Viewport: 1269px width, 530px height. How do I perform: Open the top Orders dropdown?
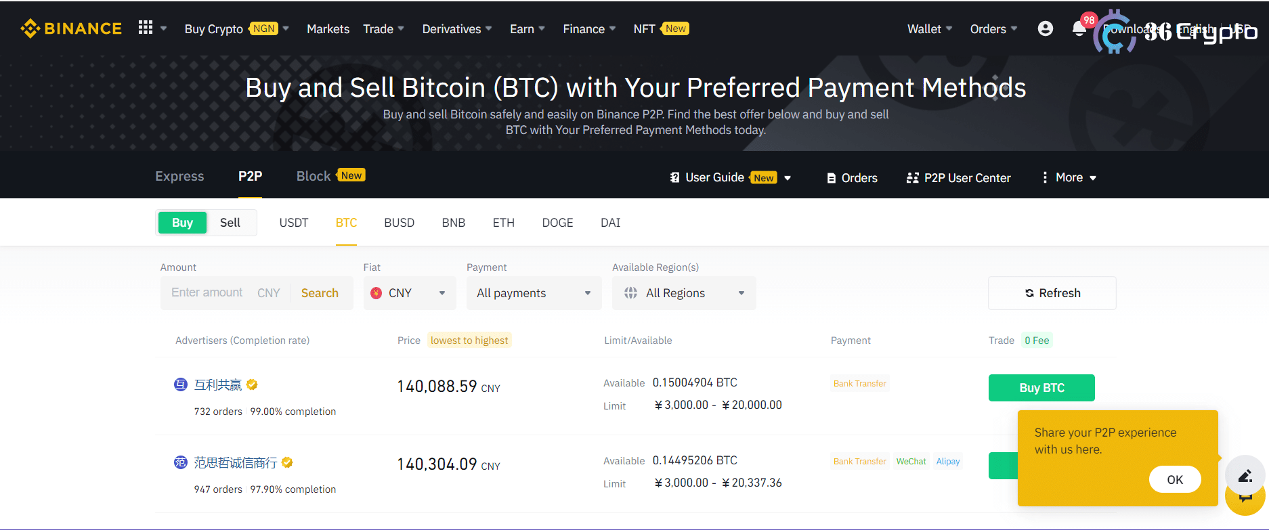click(993, 28)
